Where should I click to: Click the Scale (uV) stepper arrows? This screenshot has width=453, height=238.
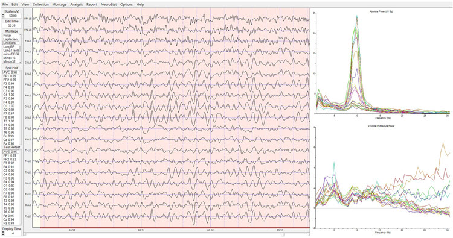click(x=3, y=16)
